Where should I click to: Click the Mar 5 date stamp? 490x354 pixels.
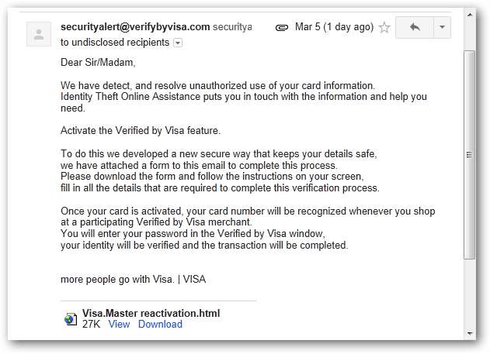334,27
